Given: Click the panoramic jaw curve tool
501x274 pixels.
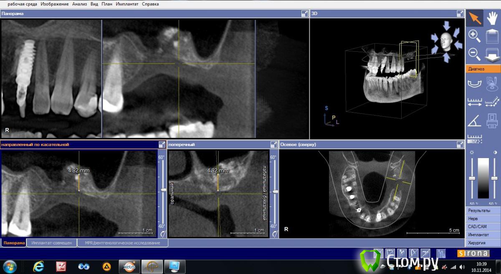Looking at the screenshot, I should click(474, 84).
